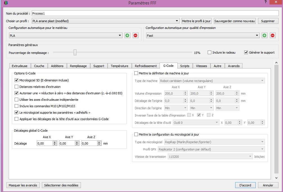The height and width of the screenshot is (192, 283).
Task: Click the vertical scrollbar down arrow
Action: [x=276, y=178]
